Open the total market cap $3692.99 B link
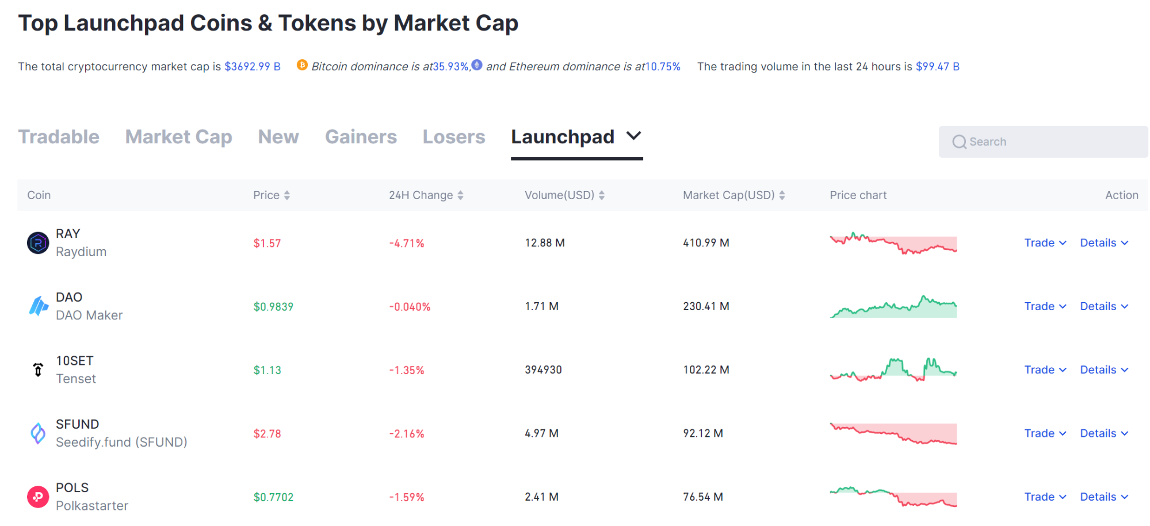 pyautogui.click(x=253, y=66)
